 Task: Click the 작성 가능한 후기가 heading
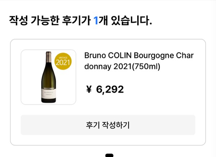pyautogui.click(x=50, y=21)
